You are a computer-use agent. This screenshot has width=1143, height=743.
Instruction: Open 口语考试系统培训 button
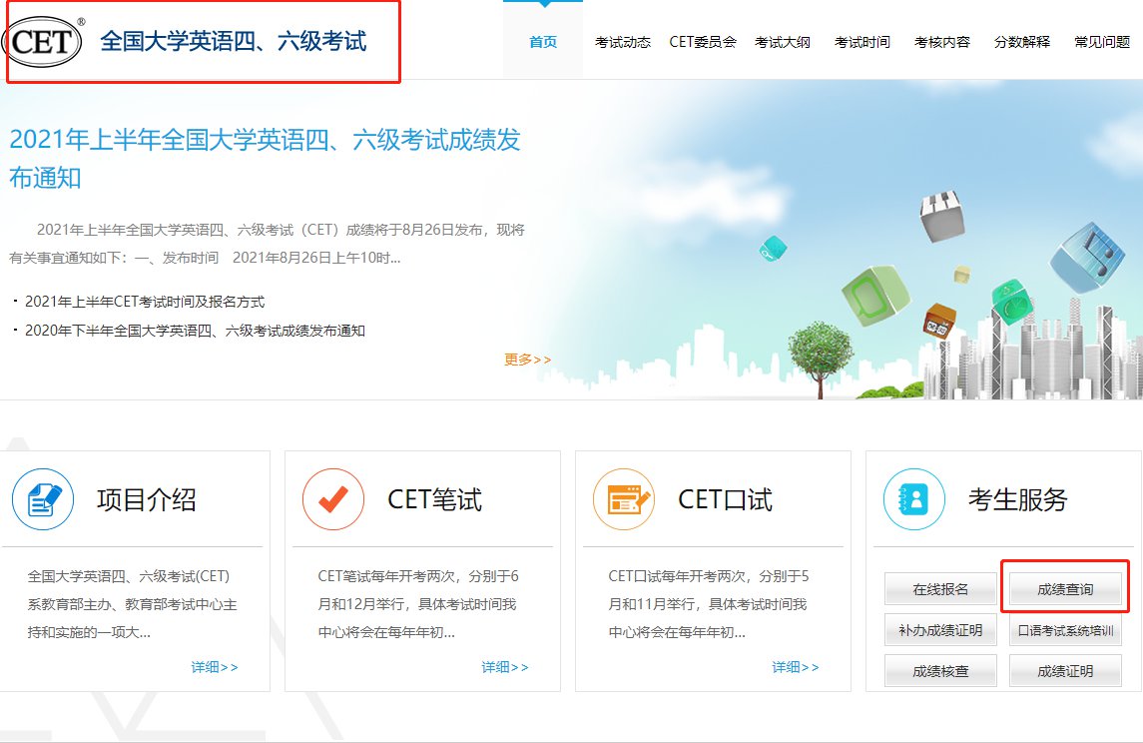(x=1065, y=630)
